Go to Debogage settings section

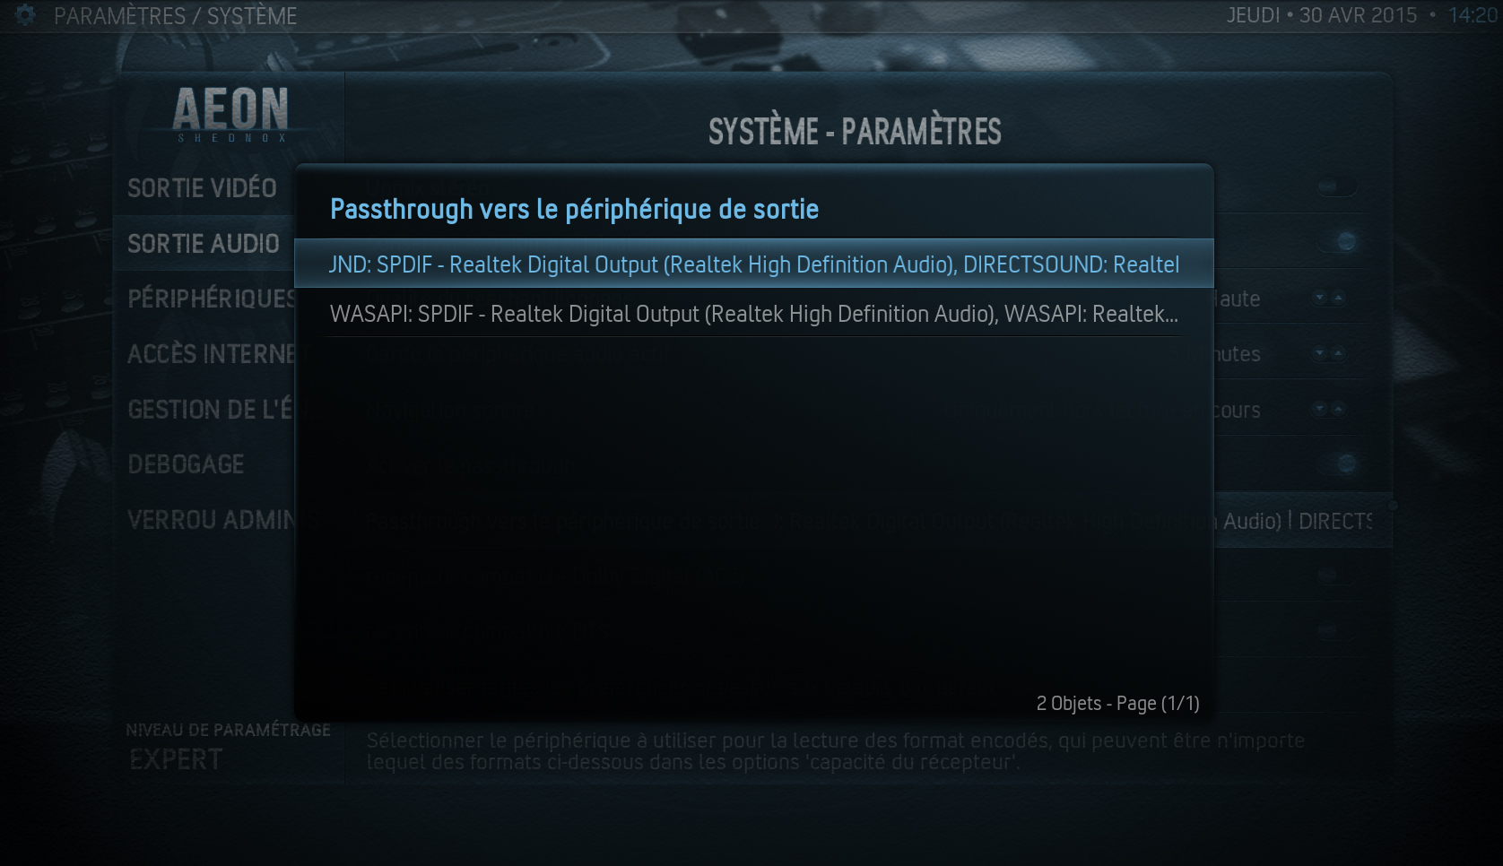point(187,464)
